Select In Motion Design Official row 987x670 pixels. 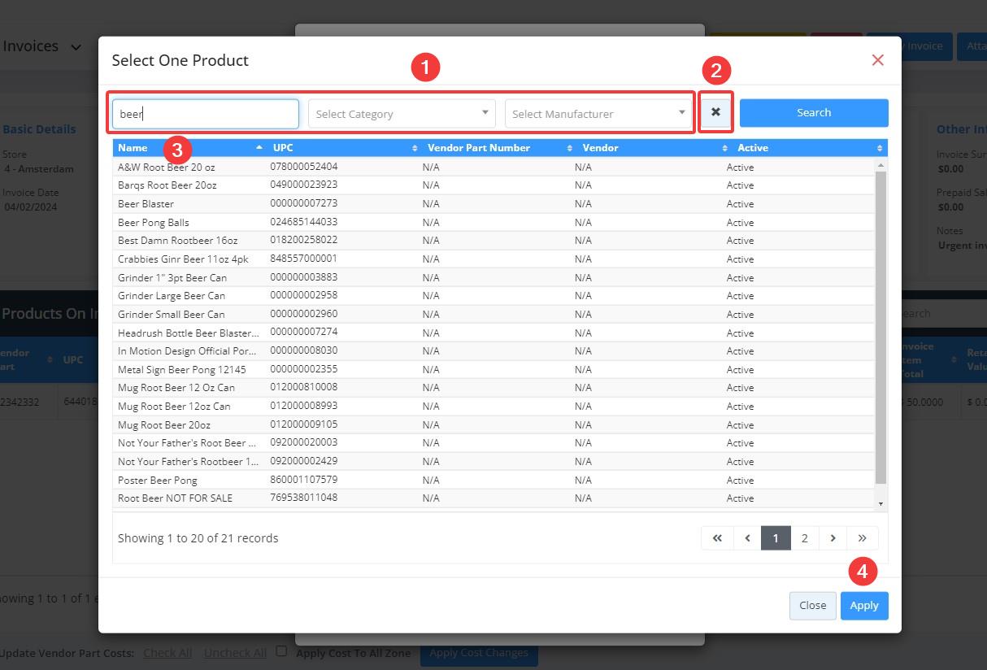pyautogui.click(x=493, y=350)
